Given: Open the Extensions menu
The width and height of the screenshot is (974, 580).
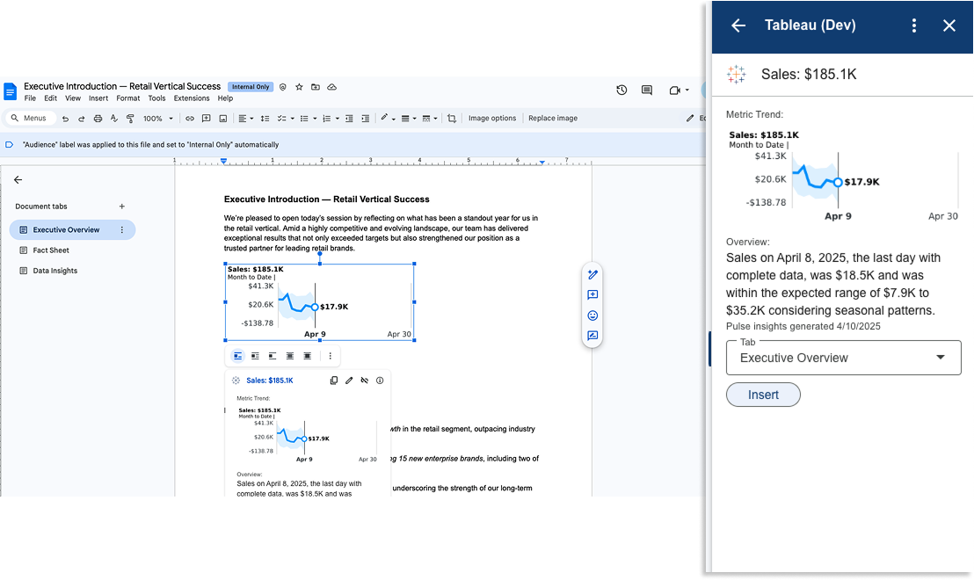Looking at the screenshot, I should (x=192, y=98).
